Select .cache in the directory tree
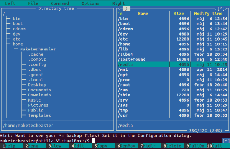The height and width of the screenshot is (149, 230). point(36,54)
